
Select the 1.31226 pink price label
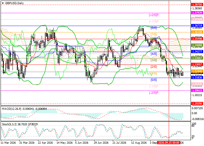pos(197,84)
